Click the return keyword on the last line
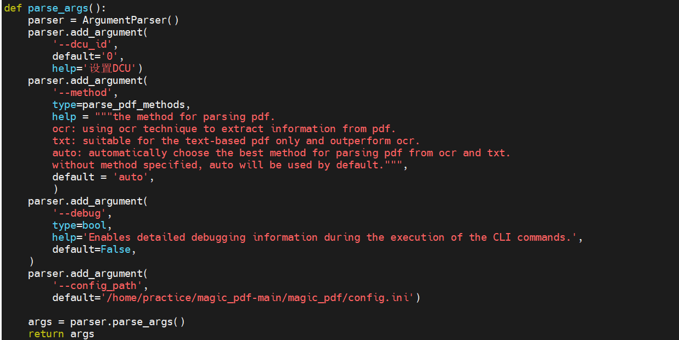 (46, 334)
